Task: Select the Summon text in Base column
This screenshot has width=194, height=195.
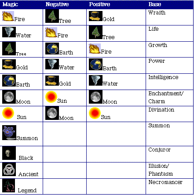Action: pyautogui.click(x=159, y=126)
